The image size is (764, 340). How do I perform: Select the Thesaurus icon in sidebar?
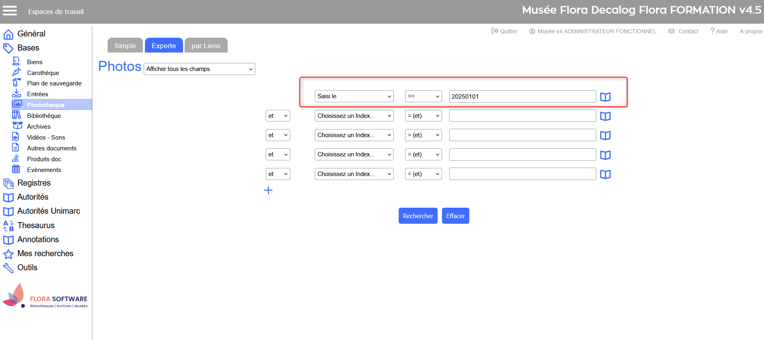click(x=8, y=226)
